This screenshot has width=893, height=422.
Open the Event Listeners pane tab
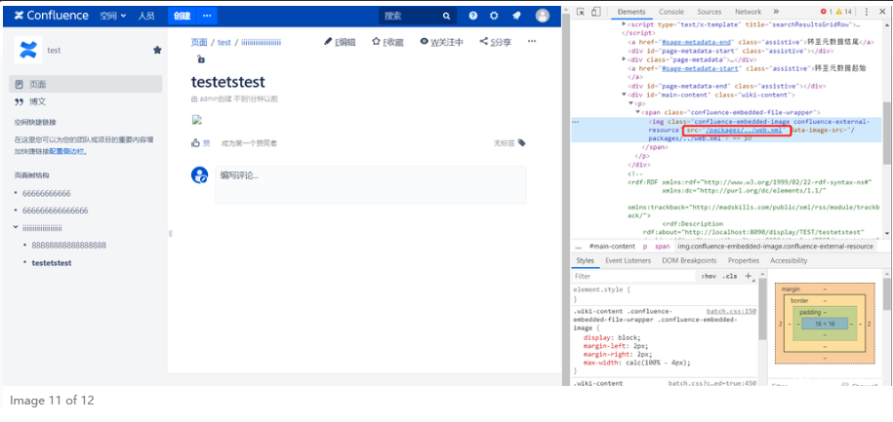[628, 260]
